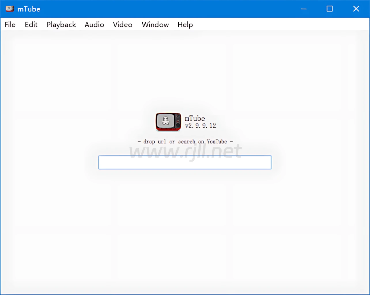Expand the Playback menu

[61, 25]
